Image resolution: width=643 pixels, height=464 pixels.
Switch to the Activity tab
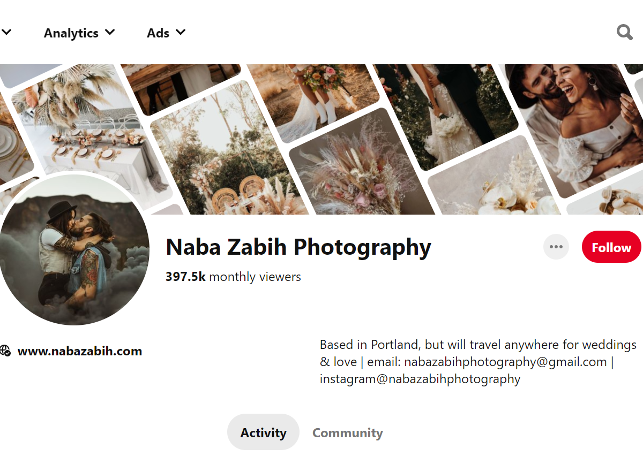[263, 432]
